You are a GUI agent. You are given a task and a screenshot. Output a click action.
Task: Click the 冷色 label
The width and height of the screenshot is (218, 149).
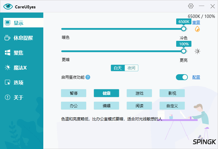(x=184, y=38)
